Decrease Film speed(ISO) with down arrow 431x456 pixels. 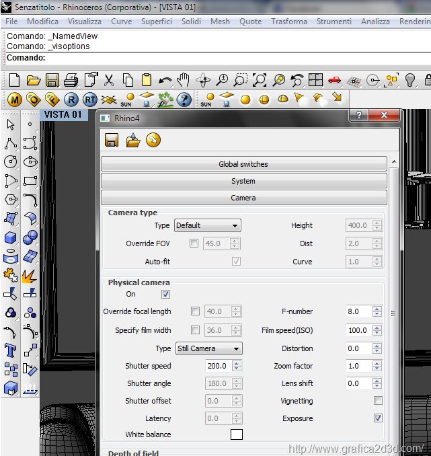pyautogui.click(x=377, y=333)
